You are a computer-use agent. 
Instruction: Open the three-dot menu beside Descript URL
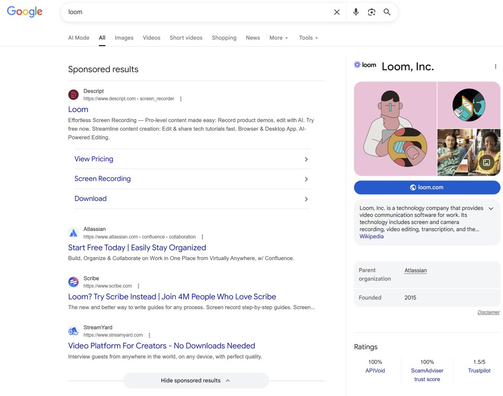point(181,99)
